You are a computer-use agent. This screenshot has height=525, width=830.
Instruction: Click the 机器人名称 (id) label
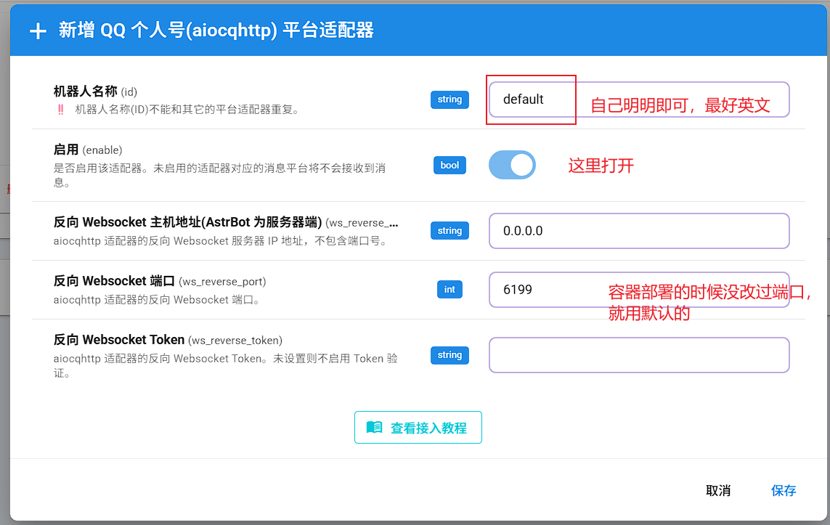(x=95, y=91)
